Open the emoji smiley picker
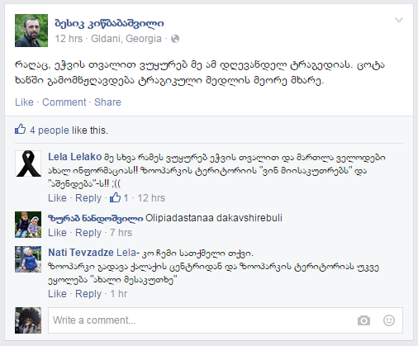The height and width of the screenshot is (346, 418). (389, 320)
